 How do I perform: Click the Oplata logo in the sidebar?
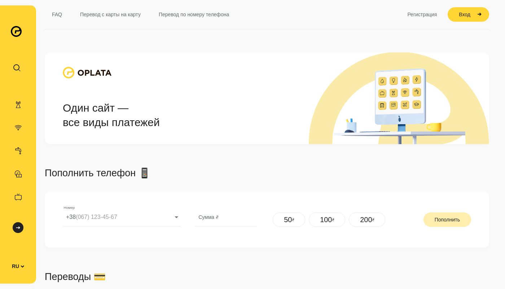(x=16, y=31)
